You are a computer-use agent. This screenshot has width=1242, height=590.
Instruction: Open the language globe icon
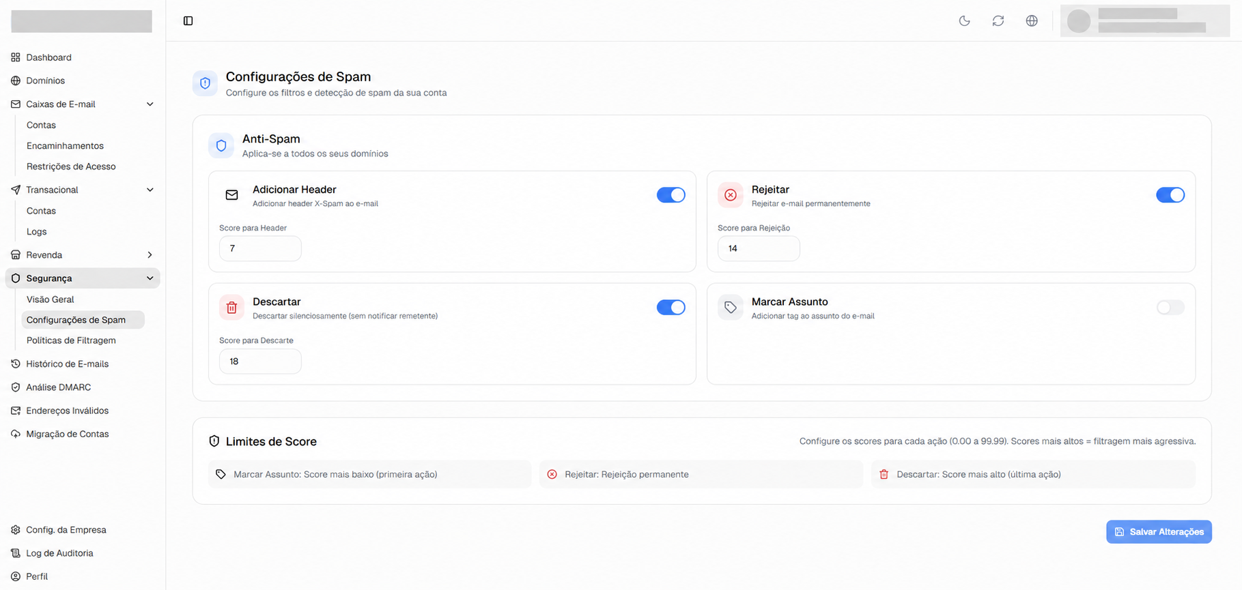1032,21
